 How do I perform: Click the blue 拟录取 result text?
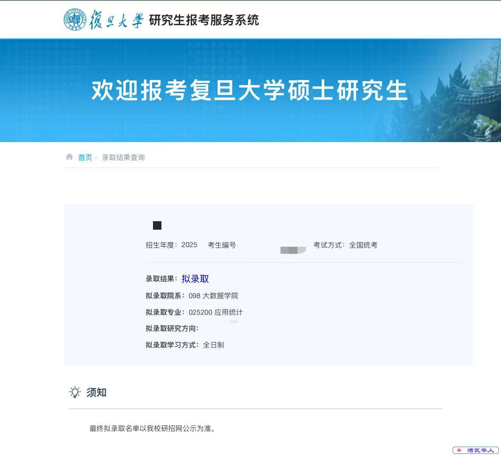pyautogui.click(x=195, y=279)
